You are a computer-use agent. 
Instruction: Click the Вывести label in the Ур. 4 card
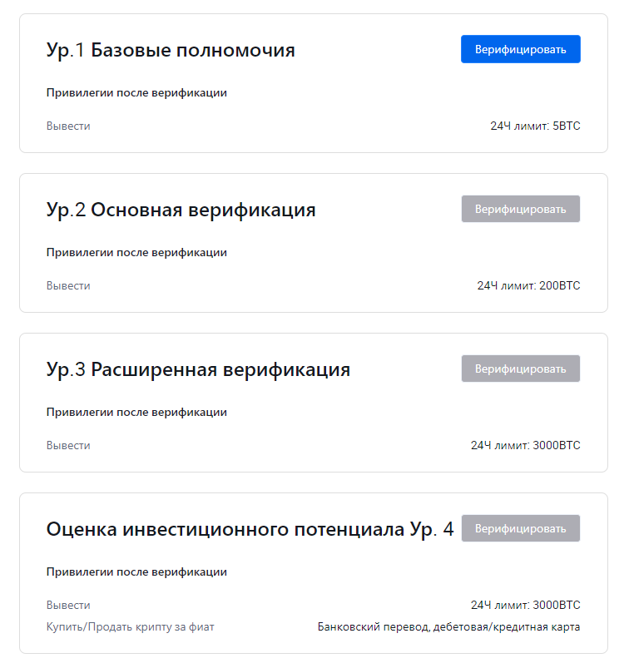click(68, 606)
